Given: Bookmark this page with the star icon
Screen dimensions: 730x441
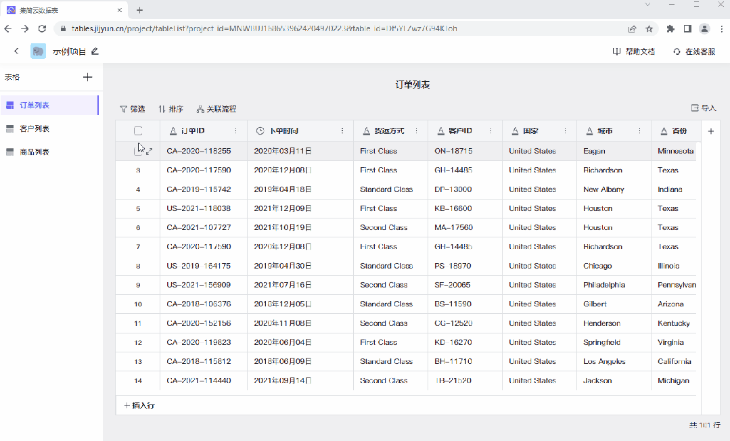Looking at the screenshot, I should (649, 29).
